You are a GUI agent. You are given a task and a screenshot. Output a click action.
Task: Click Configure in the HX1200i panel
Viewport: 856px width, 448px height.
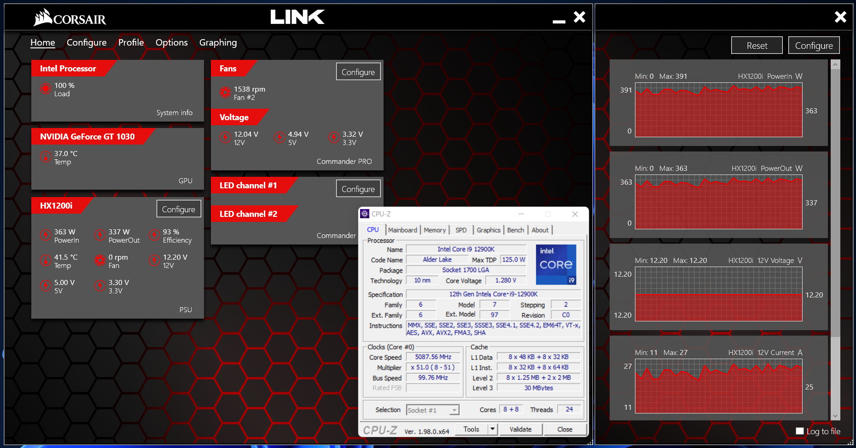point(179,209)
